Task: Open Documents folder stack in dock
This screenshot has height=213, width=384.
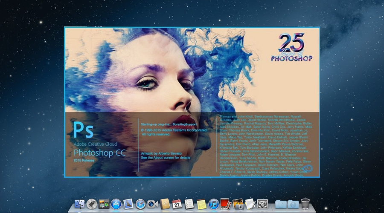Action: point(281,204)
